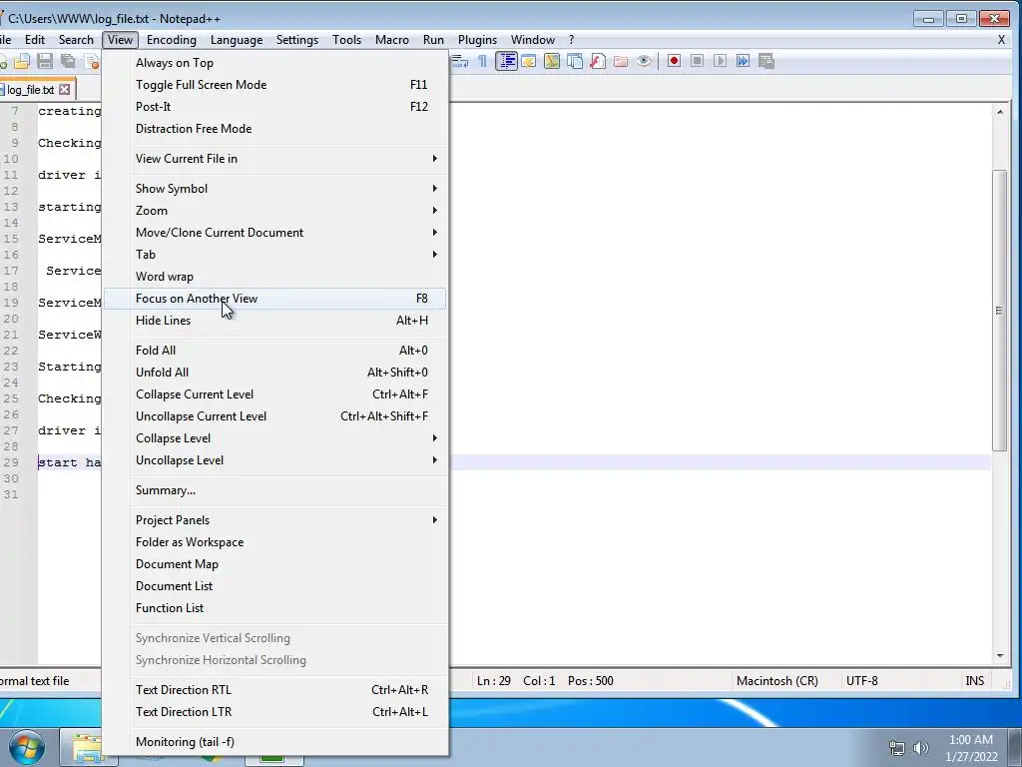Toggle the Show Indent Guide toolbar icon
Viewport: 1022px width, 767px height.
click(x=506, y=61)
